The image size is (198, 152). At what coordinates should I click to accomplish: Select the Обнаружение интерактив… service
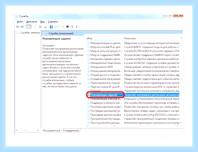106,71
